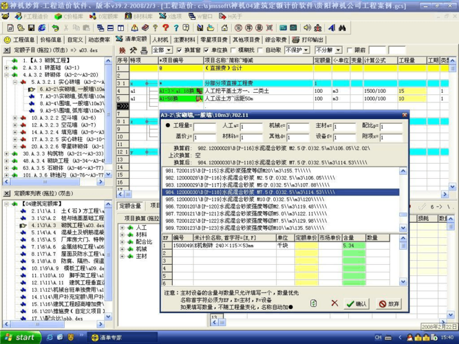
Task: Click the 工程量 input field in dialog
Action: [x=204, y=127]
